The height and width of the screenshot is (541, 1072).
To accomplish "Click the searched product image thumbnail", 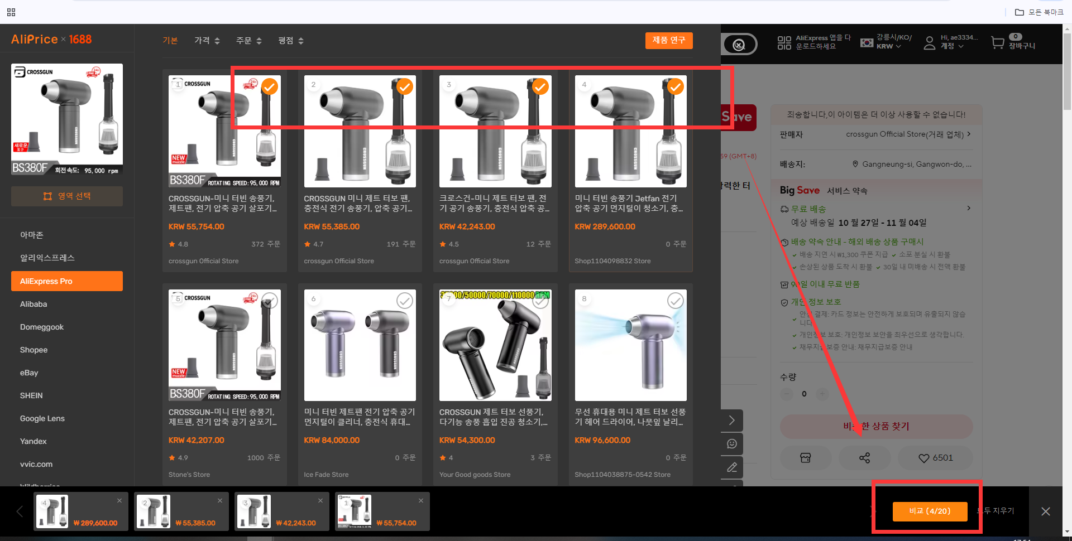I will pyautogui.click(x=67, y=119).
